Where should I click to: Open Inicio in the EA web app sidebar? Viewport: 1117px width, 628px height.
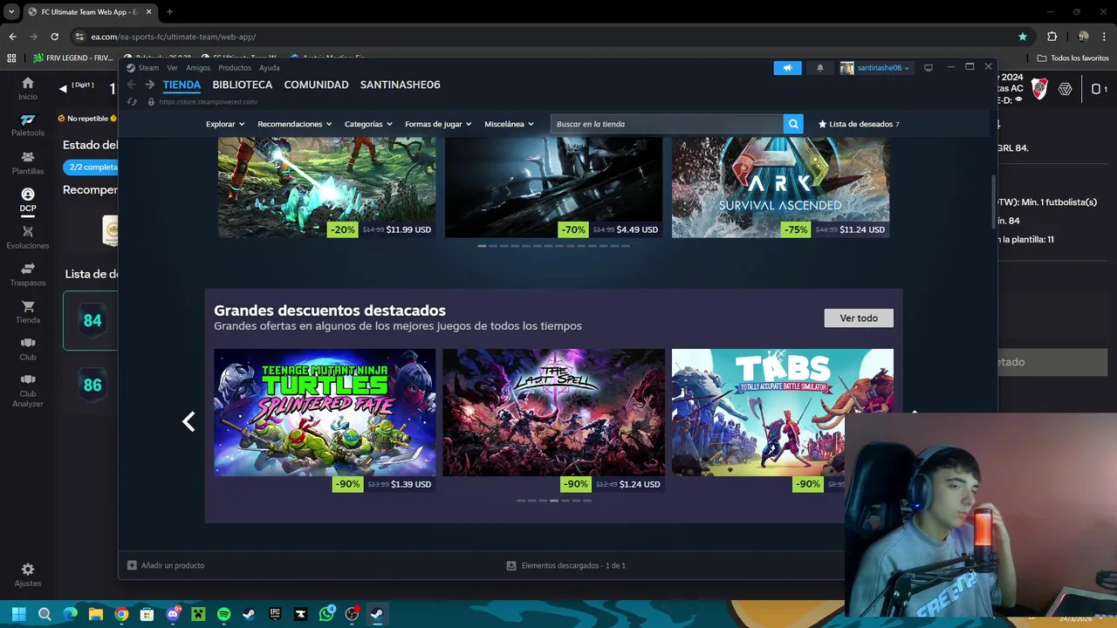click(x=28, y=88)
